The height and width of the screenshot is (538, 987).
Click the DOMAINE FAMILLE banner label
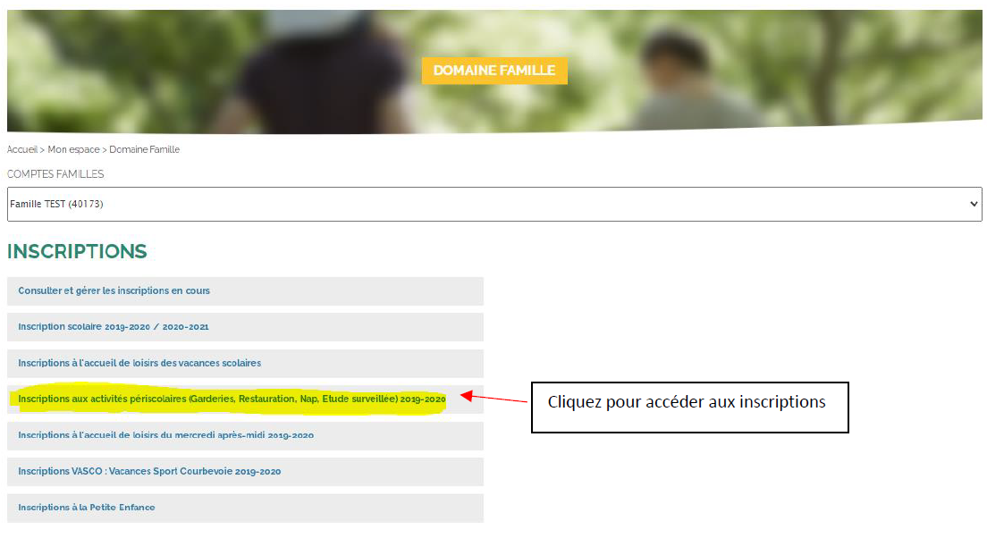click(x=494, y=71)
